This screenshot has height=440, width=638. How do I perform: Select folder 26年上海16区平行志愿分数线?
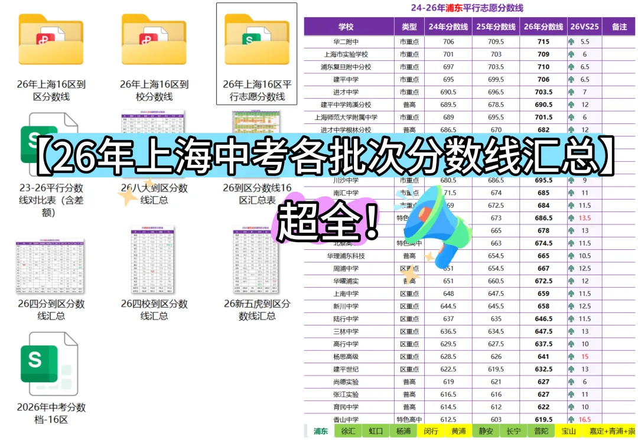pyautogui.click(x=257, y=54)
